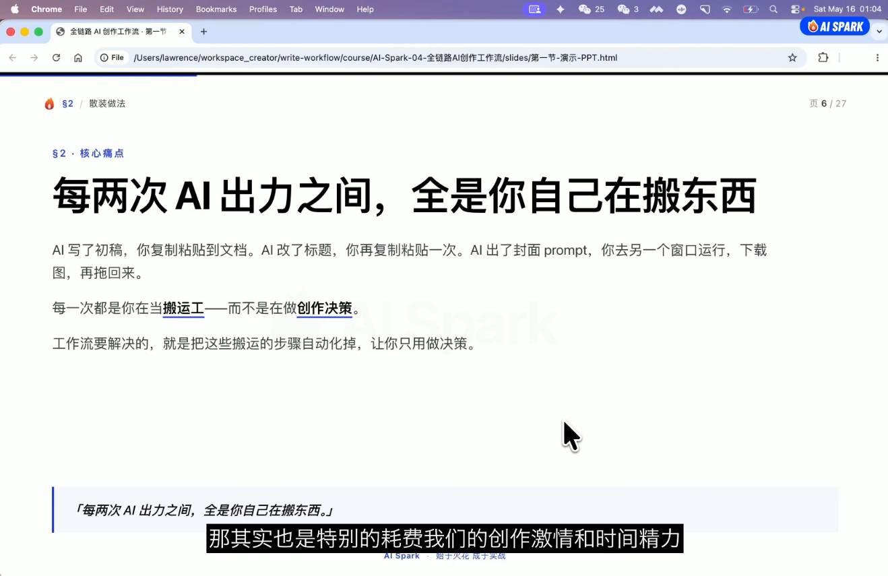
Task: Click the sparkle star menu bar icon
Action: [x=561, y=9]
